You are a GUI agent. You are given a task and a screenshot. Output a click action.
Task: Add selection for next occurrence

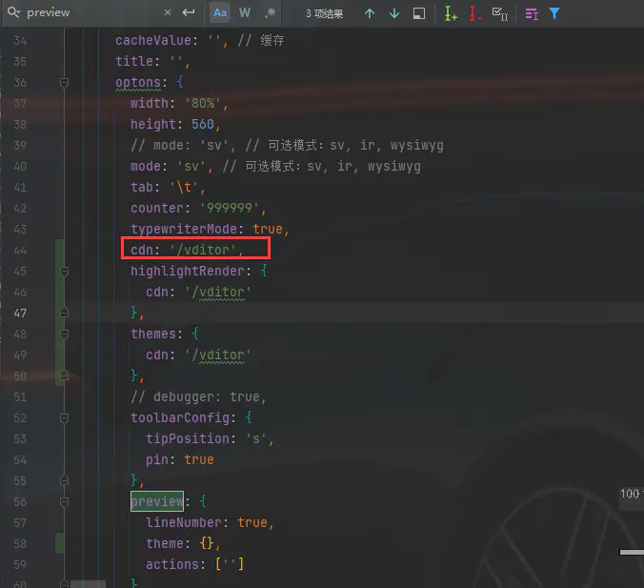tap(451, 13)
